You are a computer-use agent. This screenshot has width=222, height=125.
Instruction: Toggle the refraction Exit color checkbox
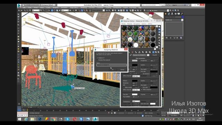click(142, 87)
